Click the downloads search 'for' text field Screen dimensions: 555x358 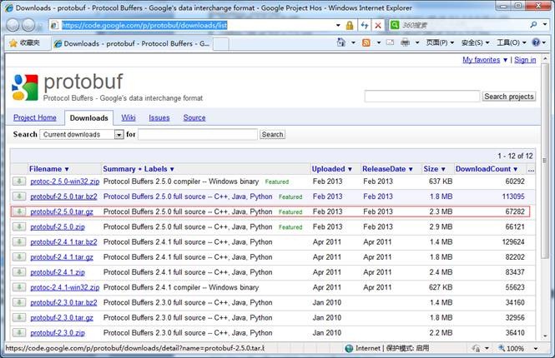point(198,135)
